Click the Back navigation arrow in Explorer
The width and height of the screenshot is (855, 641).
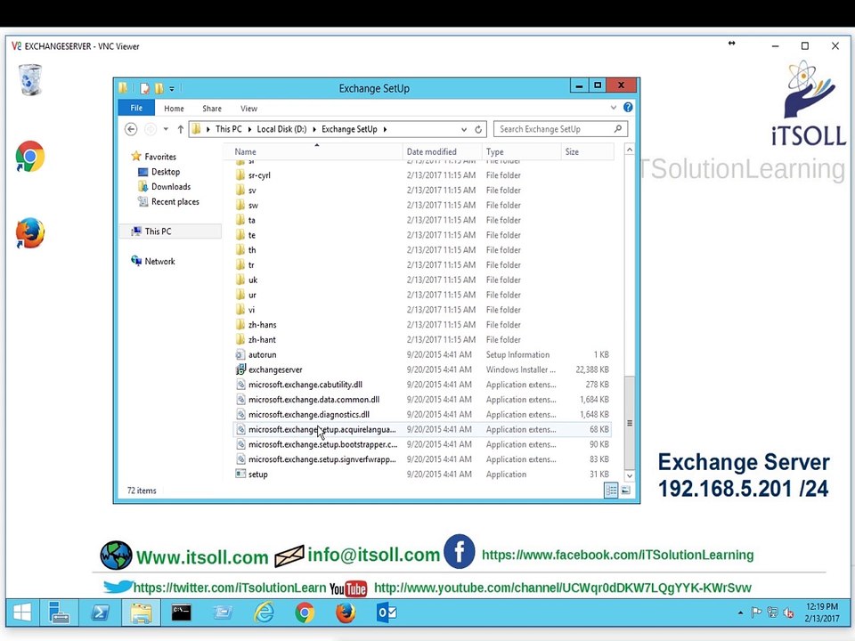click(x=131, y=129)
